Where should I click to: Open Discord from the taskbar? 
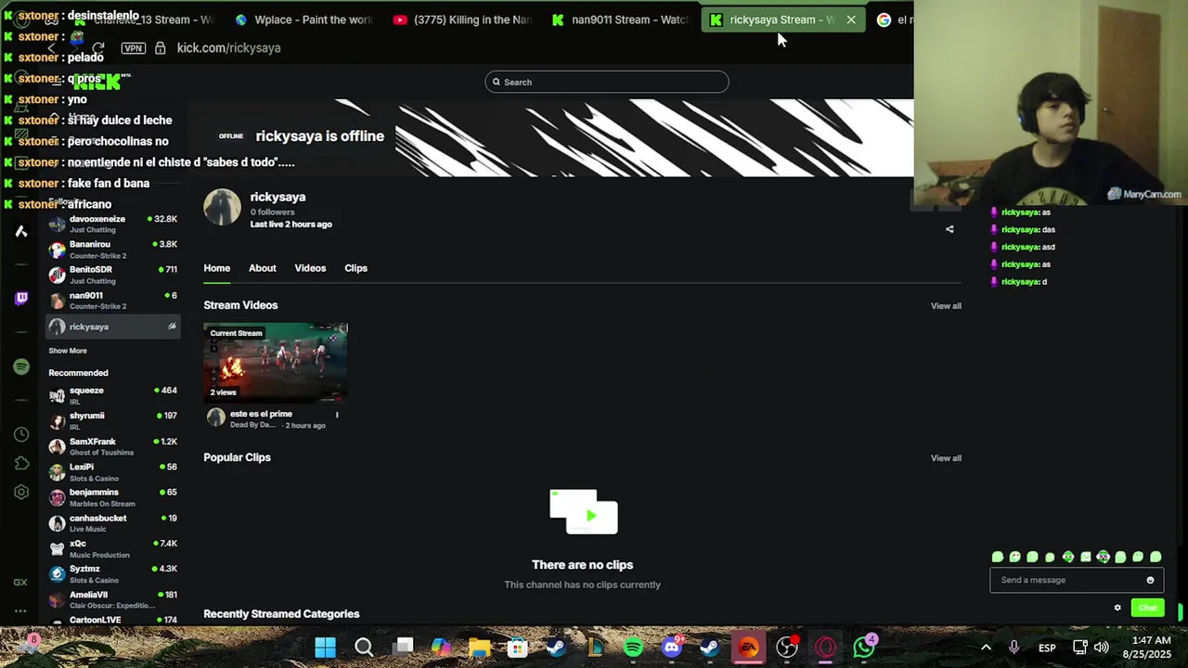click(x=672, y=647)
